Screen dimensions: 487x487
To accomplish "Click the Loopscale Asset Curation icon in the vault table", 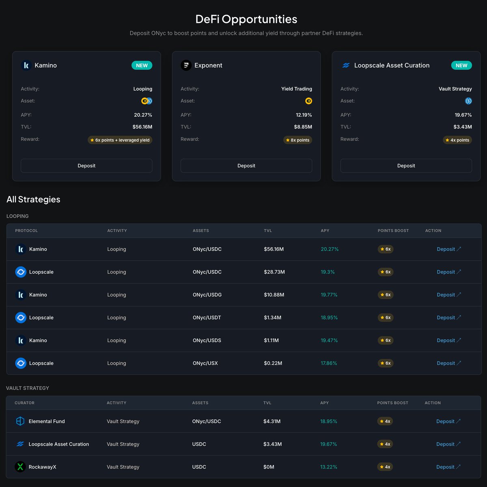I will pos(20,444).
